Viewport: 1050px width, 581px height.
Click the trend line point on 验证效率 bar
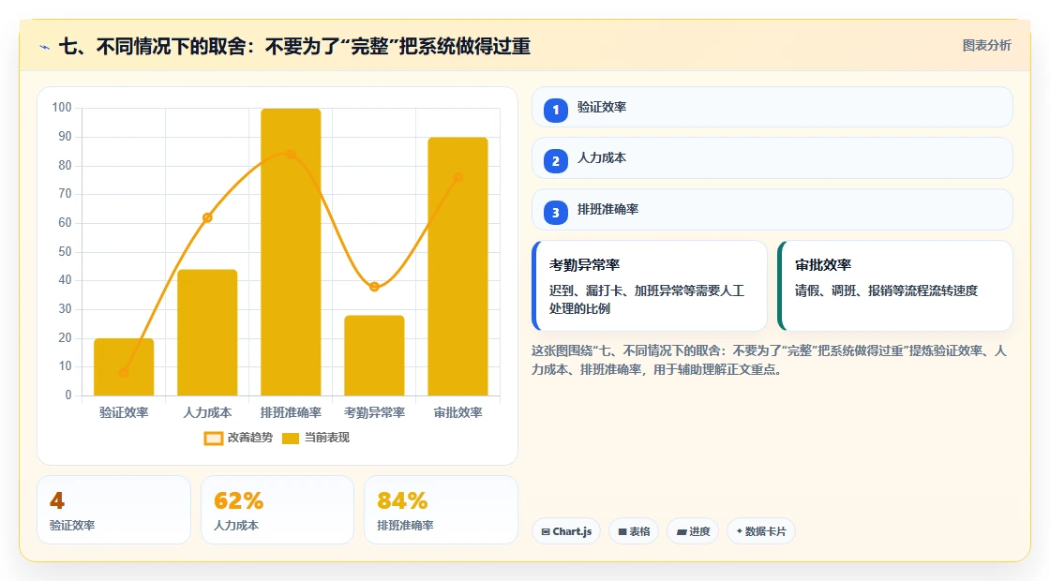[124, 373]
